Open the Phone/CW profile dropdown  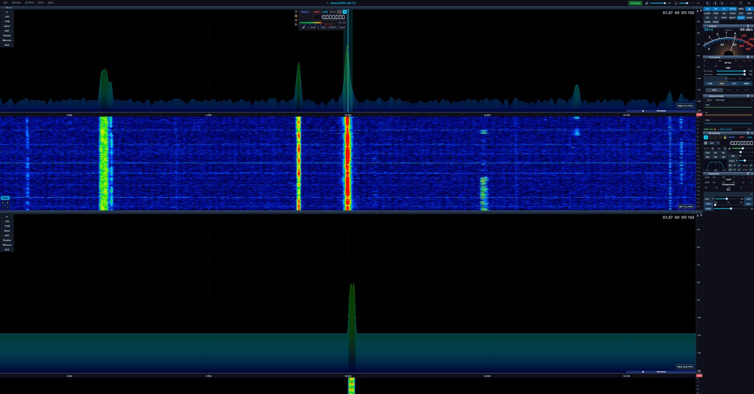[728, 194]
